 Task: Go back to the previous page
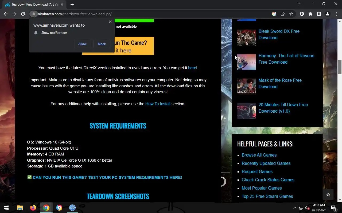coord(6,14)
